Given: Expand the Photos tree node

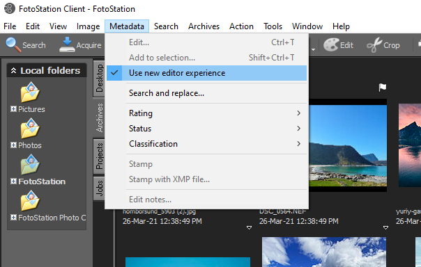Looking at the screenshot, I should [13, 145].
